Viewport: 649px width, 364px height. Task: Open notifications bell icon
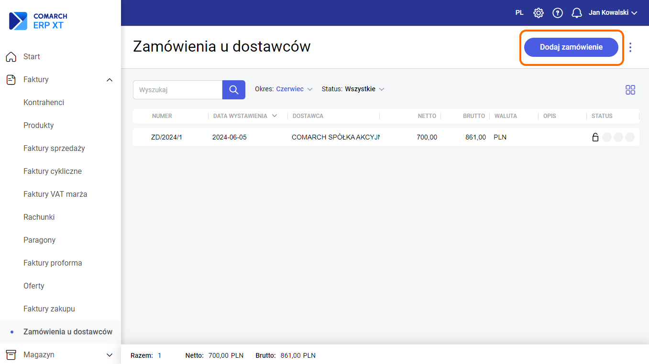(577, 13)
